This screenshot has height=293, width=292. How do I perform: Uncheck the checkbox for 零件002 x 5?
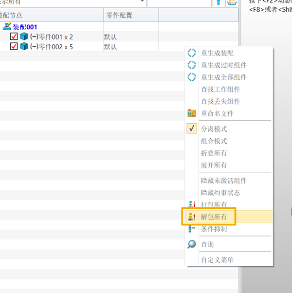point(14,46)
